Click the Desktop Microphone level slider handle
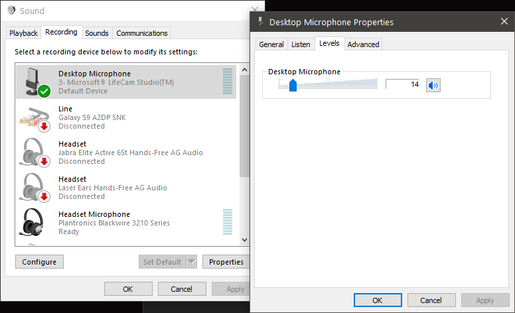This screenshot has height=313, width=515. [x=293, y=86]
